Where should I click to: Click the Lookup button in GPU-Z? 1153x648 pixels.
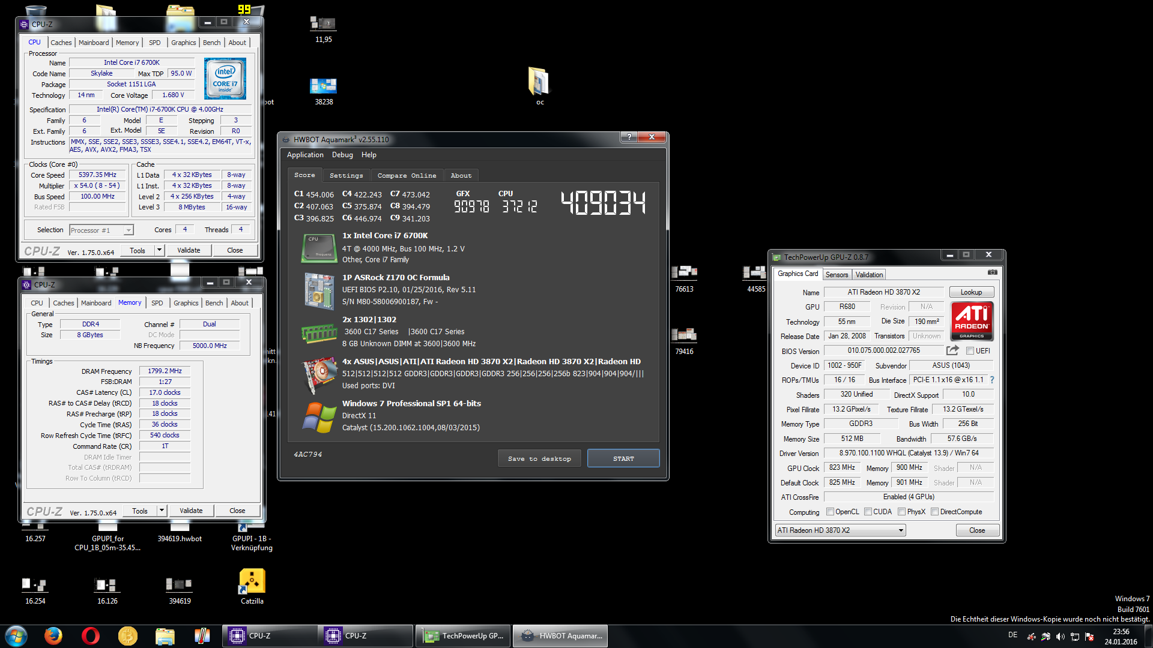click(x=971, y=292)
